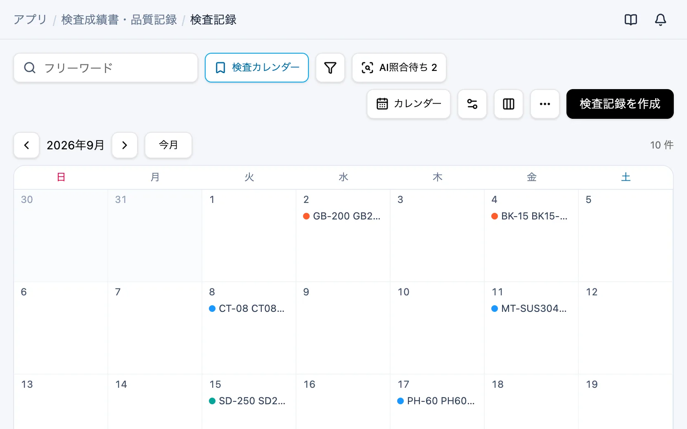This screenshot has height=429, width=687.
Task: Select calendar day 19
Action: click(625, 402)
